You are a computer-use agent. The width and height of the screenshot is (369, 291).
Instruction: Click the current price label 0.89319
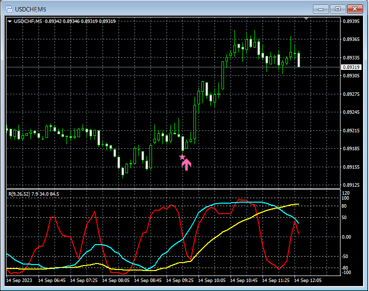[351, 67]
